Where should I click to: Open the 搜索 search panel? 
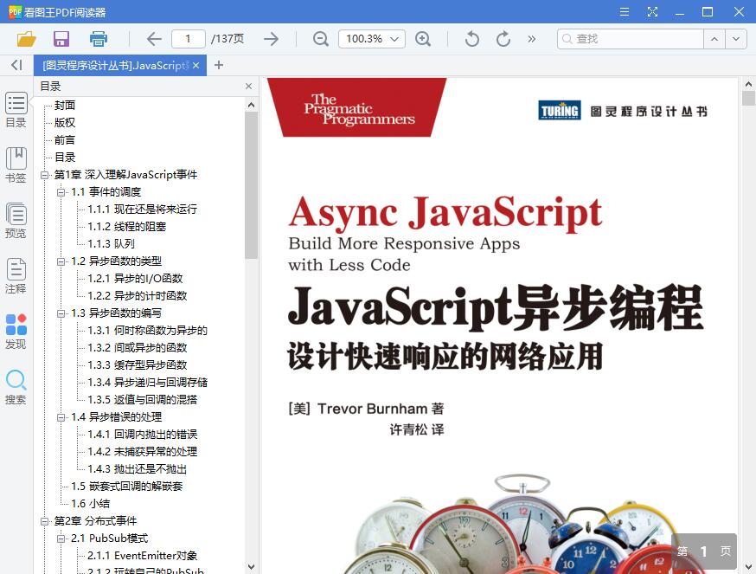16,387
